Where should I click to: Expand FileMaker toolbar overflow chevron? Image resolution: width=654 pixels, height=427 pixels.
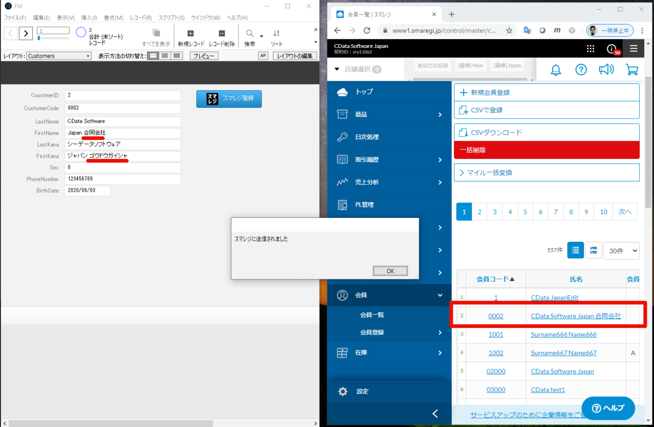click(x=316, y=30)
